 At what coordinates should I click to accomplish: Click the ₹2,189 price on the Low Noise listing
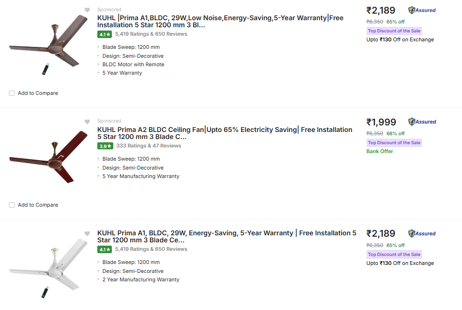coord(381,10)
